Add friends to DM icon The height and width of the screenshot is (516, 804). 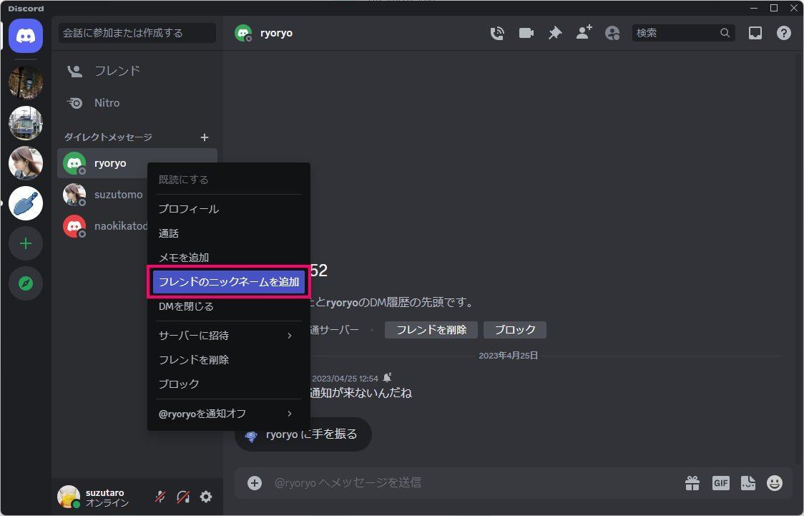584,33
